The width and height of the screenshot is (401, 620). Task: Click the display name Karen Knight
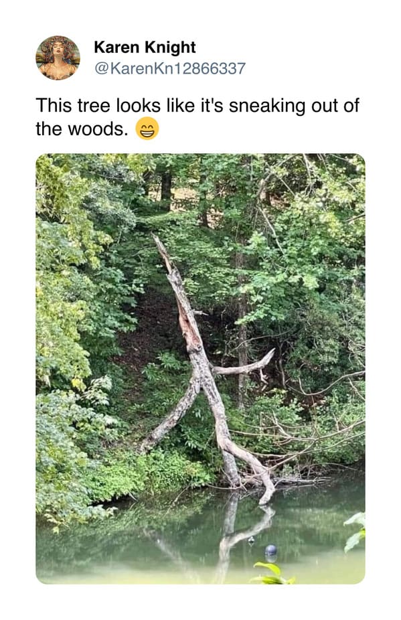145,47
